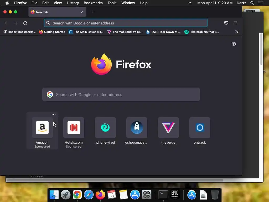Open Finder from the Dock
The image size is (269, 202).
pos(54,195)
